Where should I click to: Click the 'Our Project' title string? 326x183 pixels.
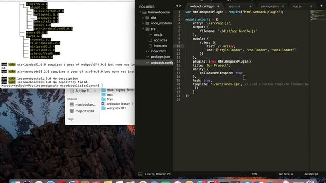pyautogui.click(x=216, y=66)
